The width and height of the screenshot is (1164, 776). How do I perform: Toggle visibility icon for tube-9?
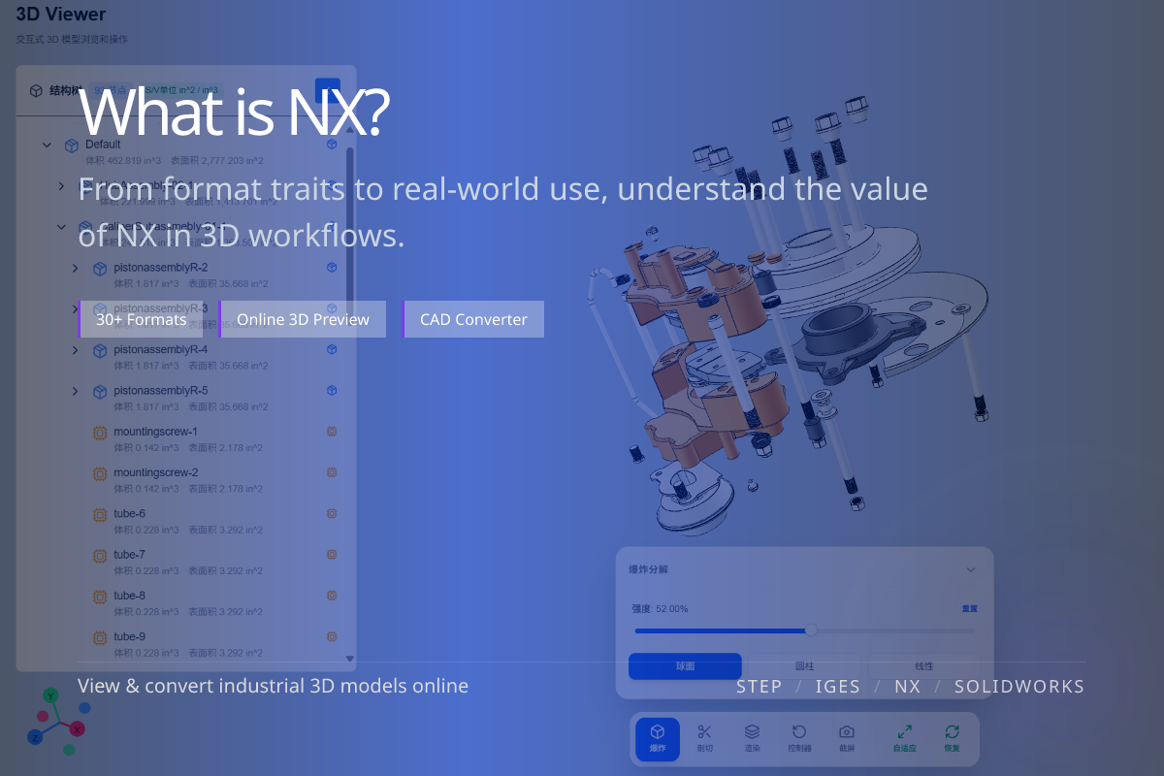click(x=332, y=636)
